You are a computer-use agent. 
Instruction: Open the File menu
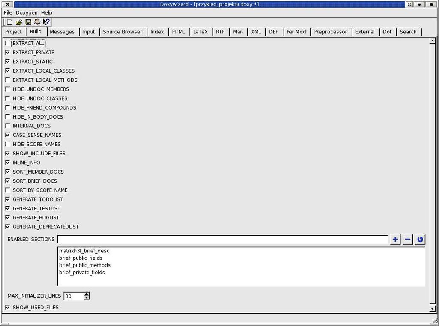(8, 12)
